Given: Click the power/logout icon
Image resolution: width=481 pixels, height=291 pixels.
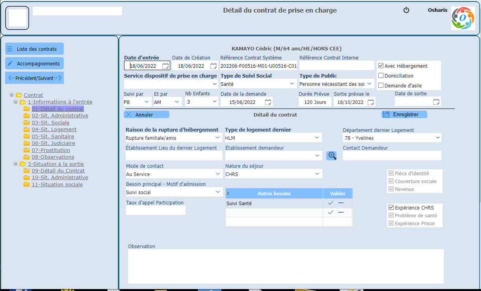Looking at the screenshot, I should [406, 10].
